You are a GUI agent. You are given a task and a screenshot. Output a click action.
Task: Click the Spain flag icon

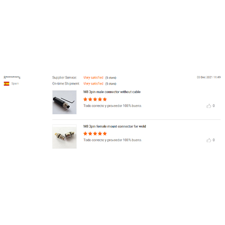click(6, 84)
